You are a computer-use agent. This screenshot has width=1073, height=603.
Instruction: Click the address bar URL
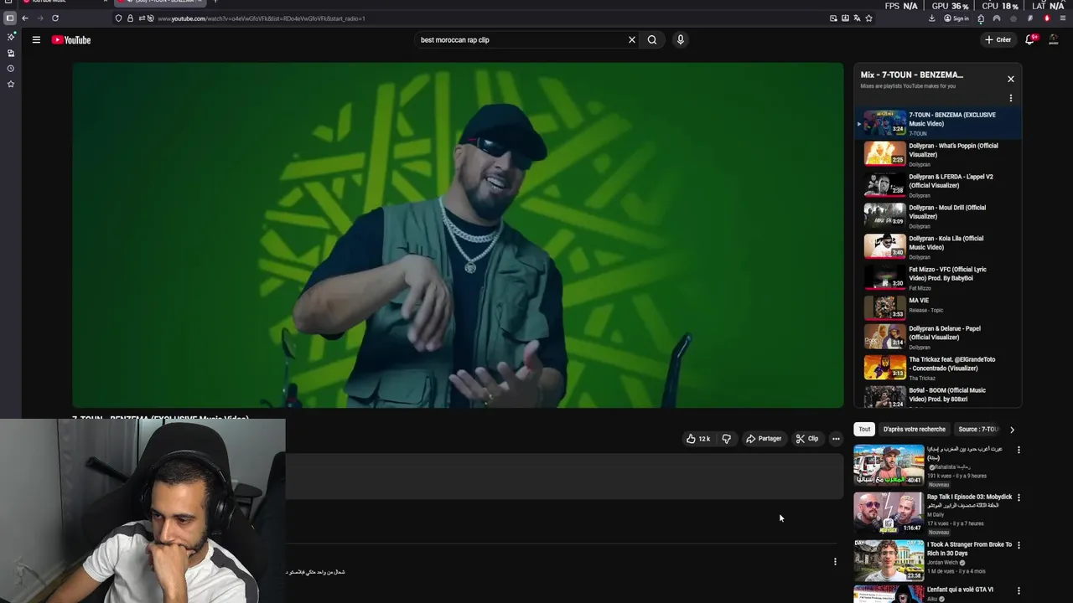261,18
